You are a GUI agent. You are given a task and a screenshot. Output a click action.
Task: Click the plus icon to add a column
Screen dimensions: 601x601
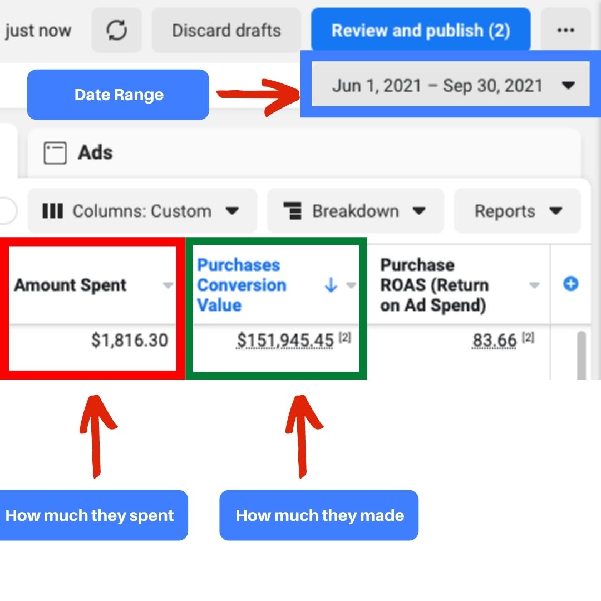pyautogui.click(x=570, y=284)
